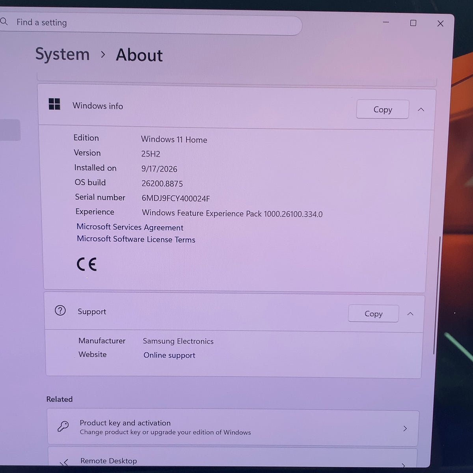Open Product key and activation
473x473 pixels.
[233, 427]
